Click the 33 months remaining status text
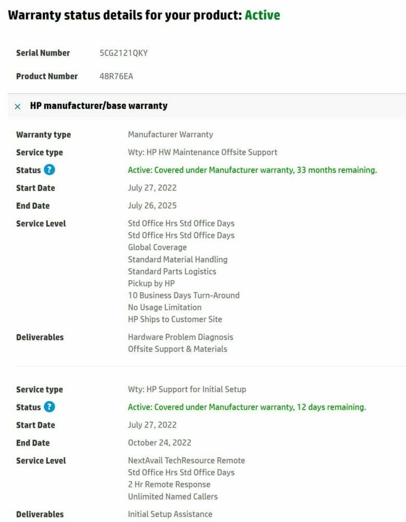The height and width of the screenshot is (522, 406). (x=252, y=170)
